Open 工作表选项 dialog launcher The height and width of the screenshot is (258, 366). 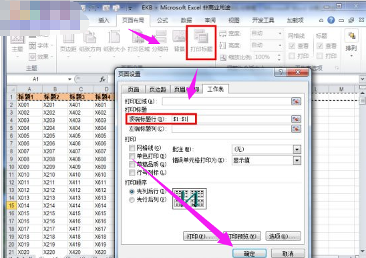(x=337, y=68)
